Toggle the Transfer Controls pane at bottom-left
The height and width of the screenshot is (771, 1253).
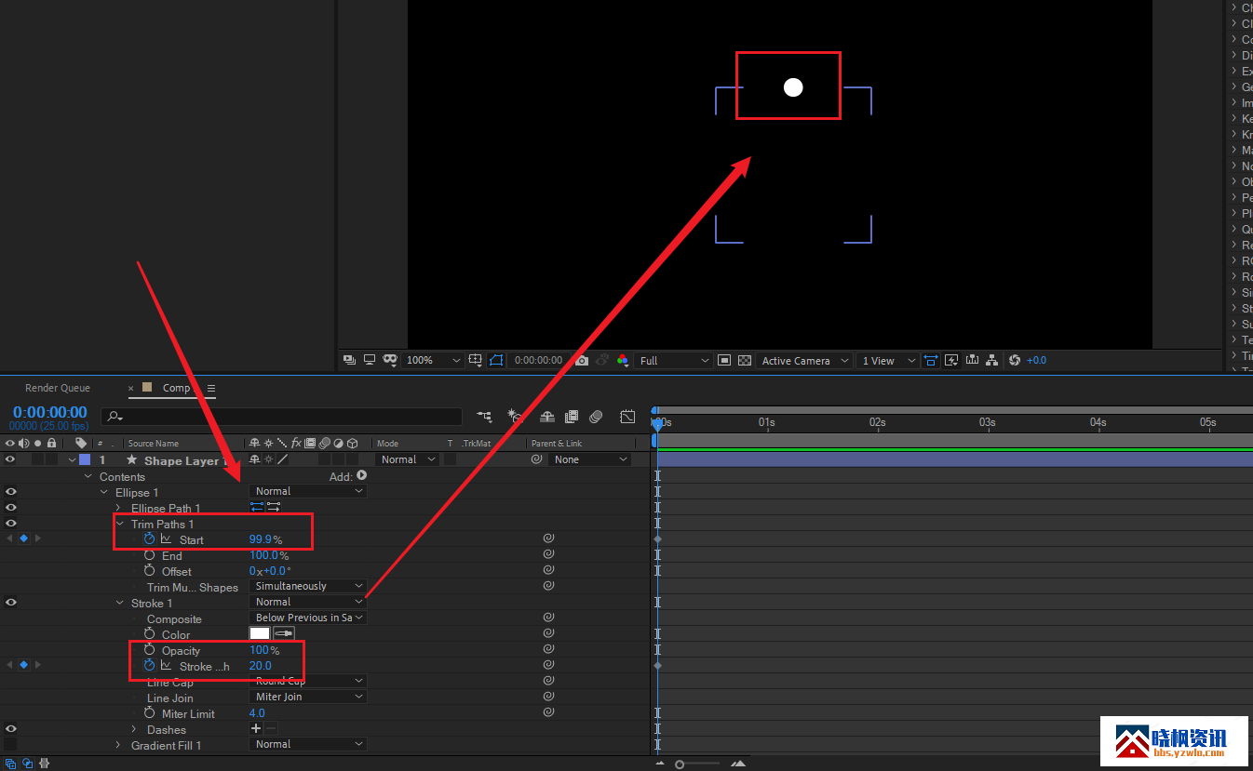[27, 763]
